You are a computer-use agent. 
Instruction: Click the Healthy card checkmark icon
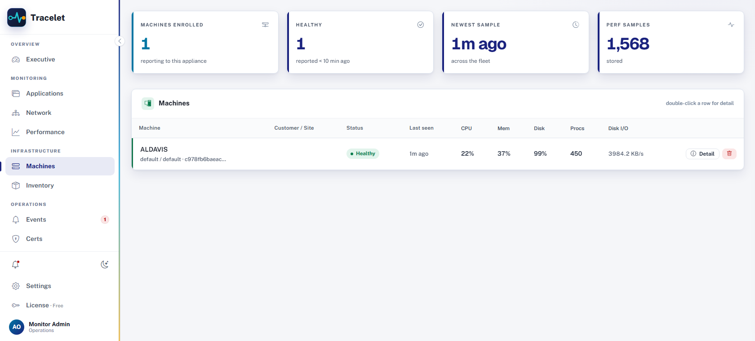click(x=421, y=25)
